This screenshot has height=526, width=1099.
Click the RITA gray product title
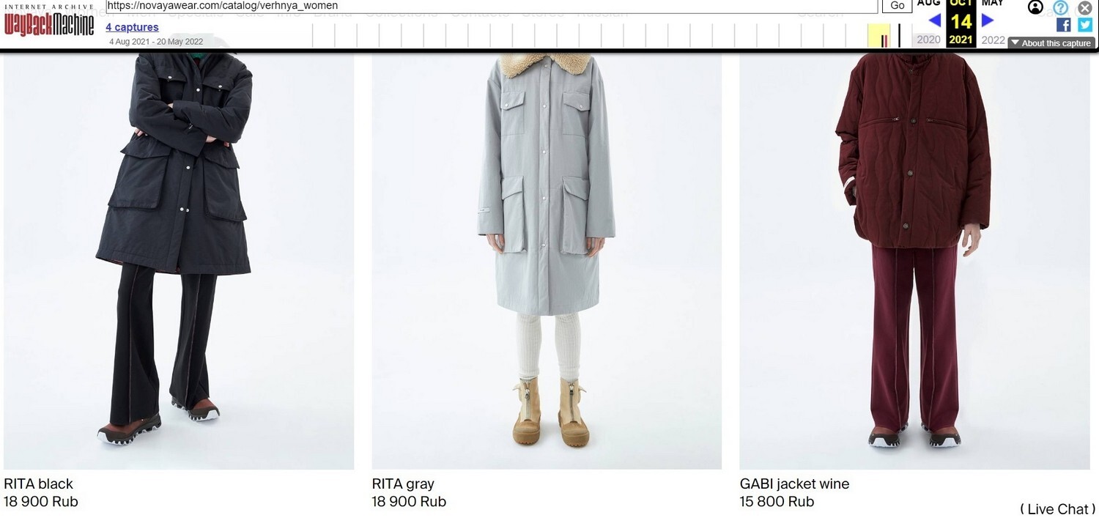(x=403, y=484)
